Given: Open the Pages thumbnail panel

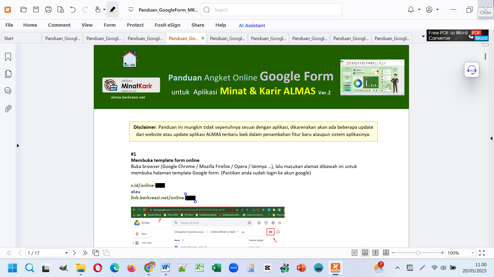Looking at the screenshot, I should (x=8, y=74).
